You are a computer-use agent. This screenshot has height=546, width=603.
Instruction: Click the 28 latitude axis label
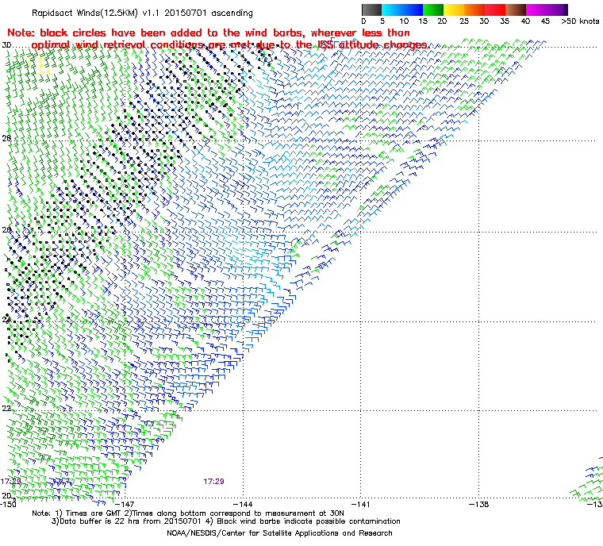tap(6, 138)
